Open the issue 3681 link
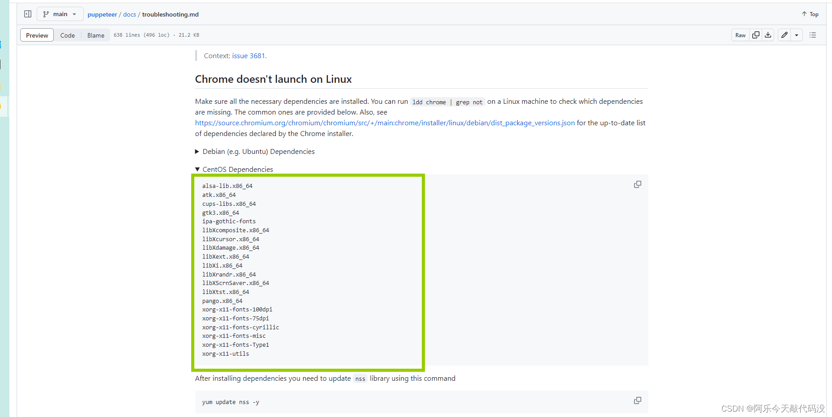This screenshot has width=832, height=417. [249, 56]
